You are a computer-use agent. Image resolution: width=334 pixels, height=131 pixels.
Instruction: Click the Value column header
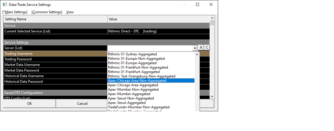pyautogui.click(x=159, y=19)
